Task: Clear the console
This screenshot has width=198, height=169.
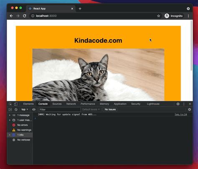Action: pyautogui.click(x=16, y=109)
